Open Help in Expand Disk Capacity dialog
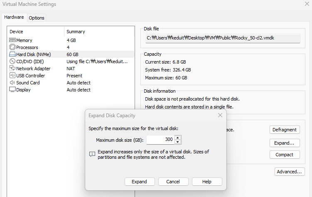The height and width of the screenshot is (197, 312). [x=207, y=182]
